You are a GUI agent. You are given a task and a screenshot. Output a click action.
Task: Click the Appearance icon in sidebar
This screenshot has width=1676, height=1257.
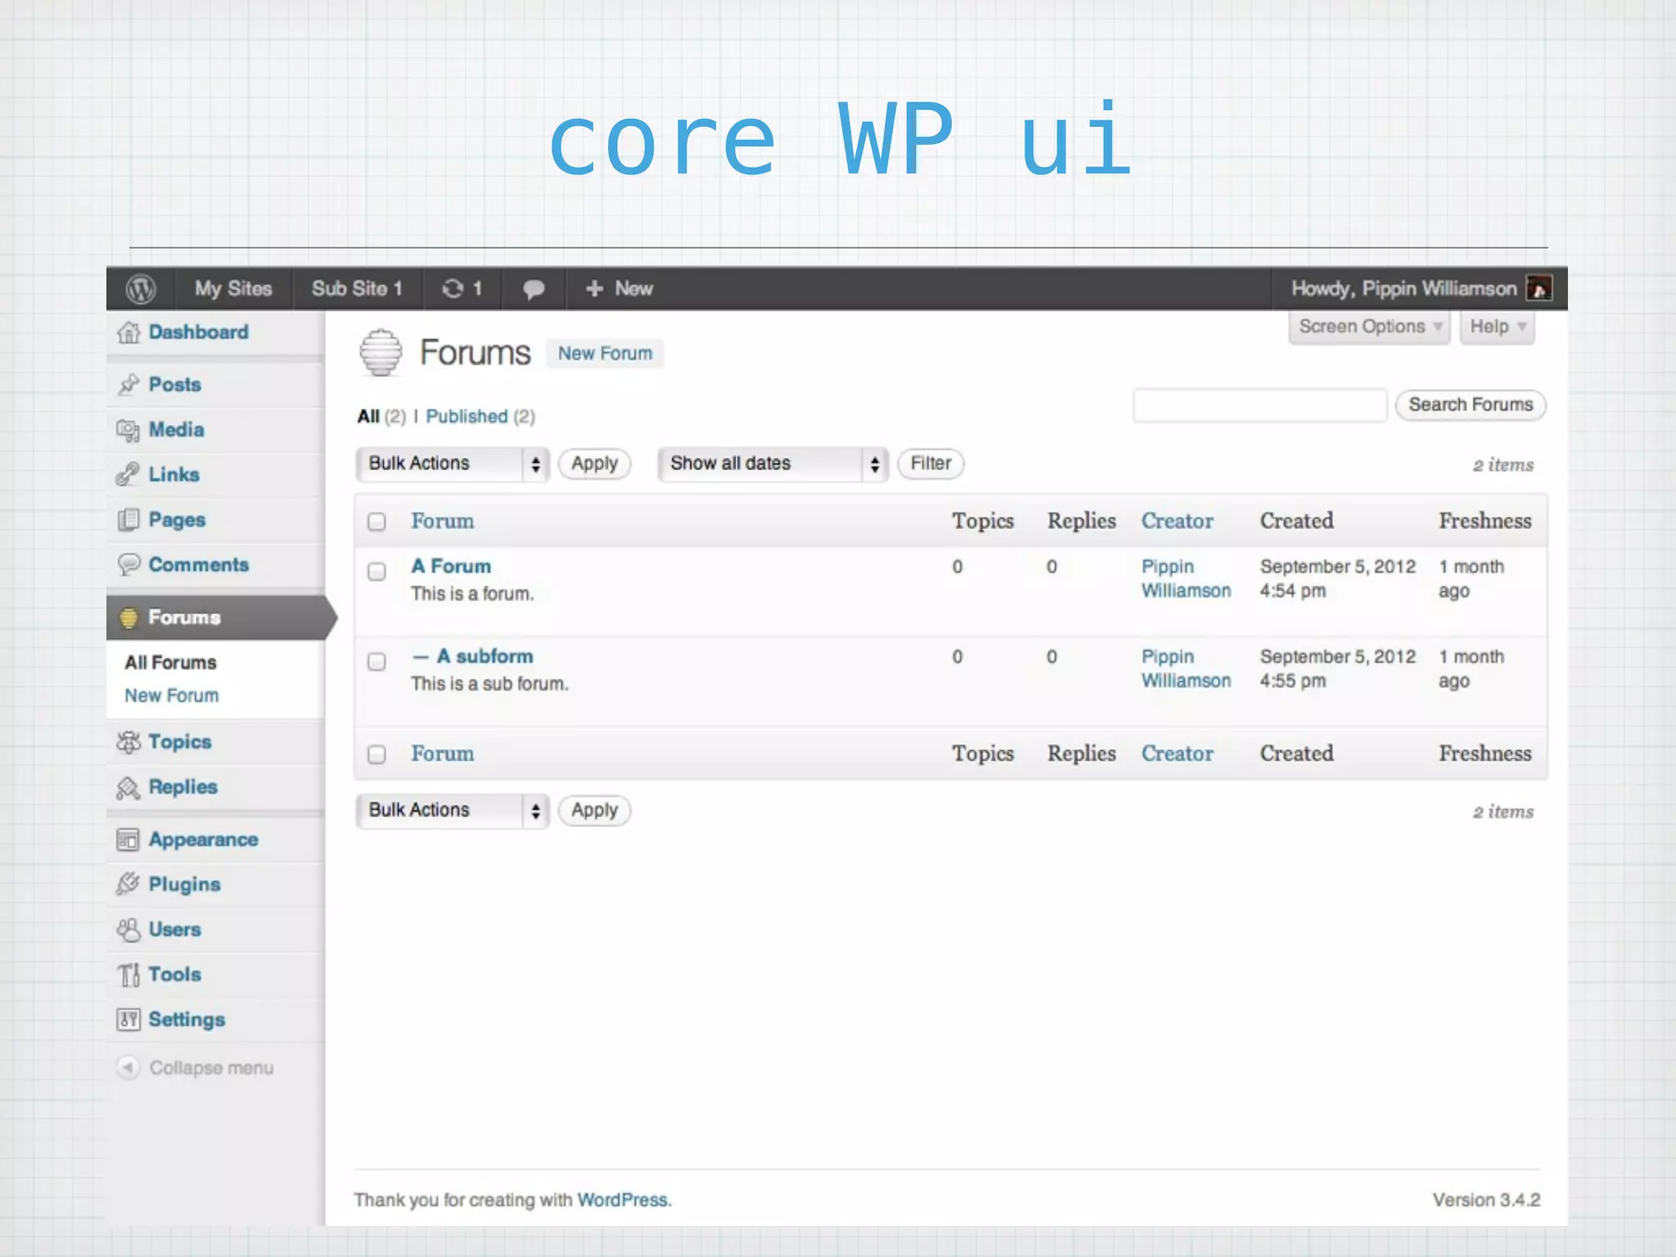coord(128,840)
